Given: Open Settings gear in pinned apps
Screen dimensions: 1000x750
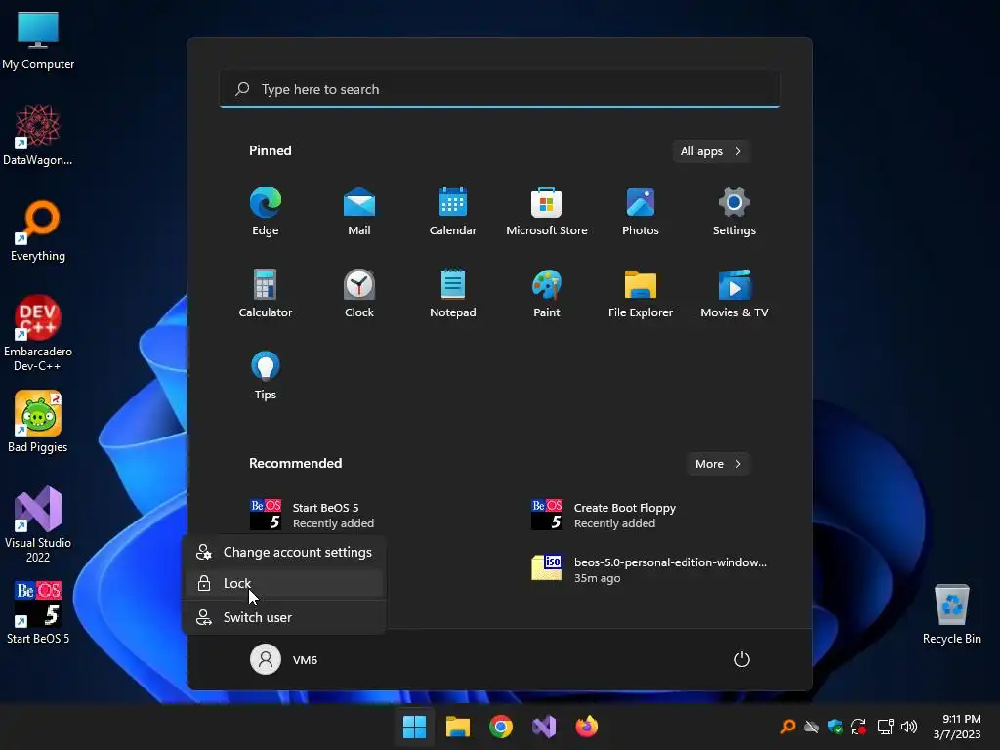Looking at the screenshot, I should 734,211.
